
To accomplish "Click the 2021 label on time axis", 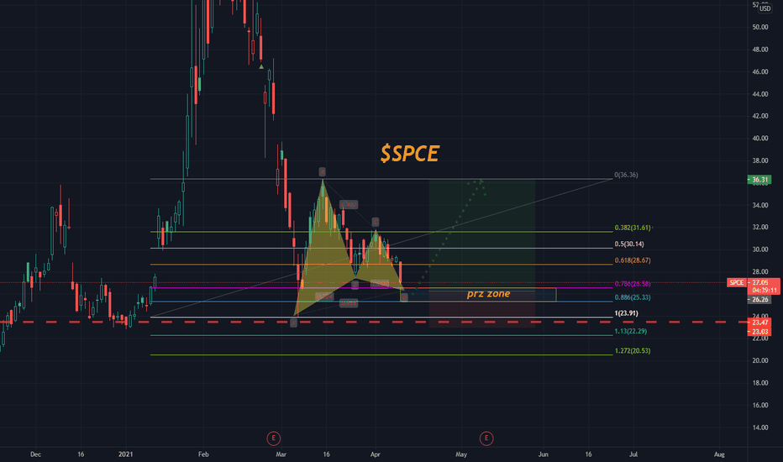I will 126,454.
